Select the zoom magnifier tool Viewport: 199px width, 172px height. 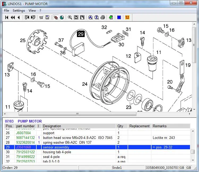click(70, 17)
